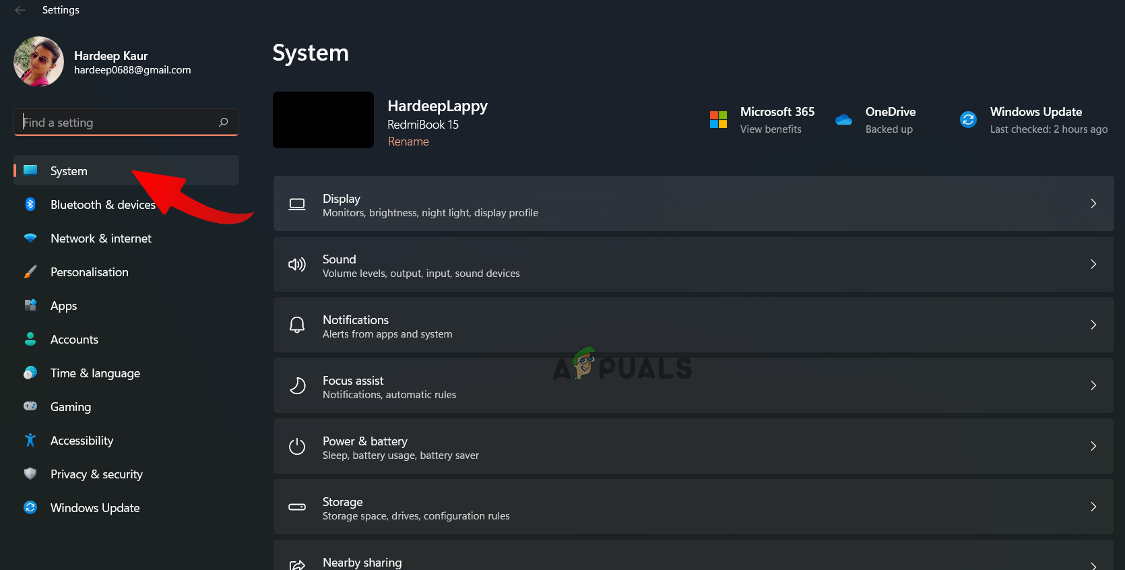Click the OneDrive cloud icon

[x=843, y=120]
